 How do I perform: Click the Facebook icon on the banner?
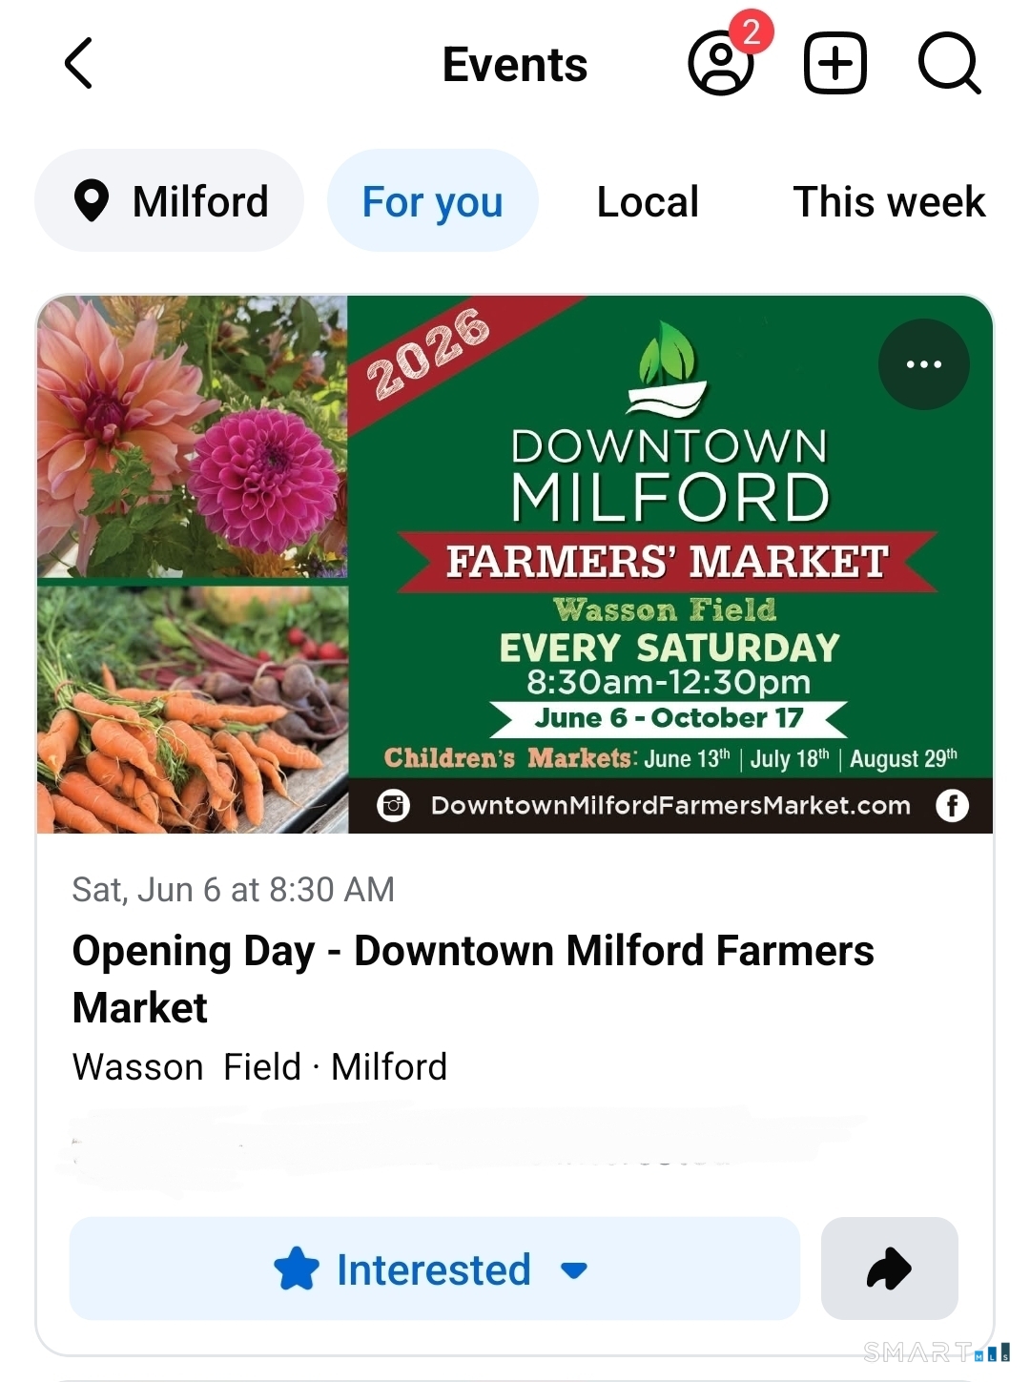952,805
